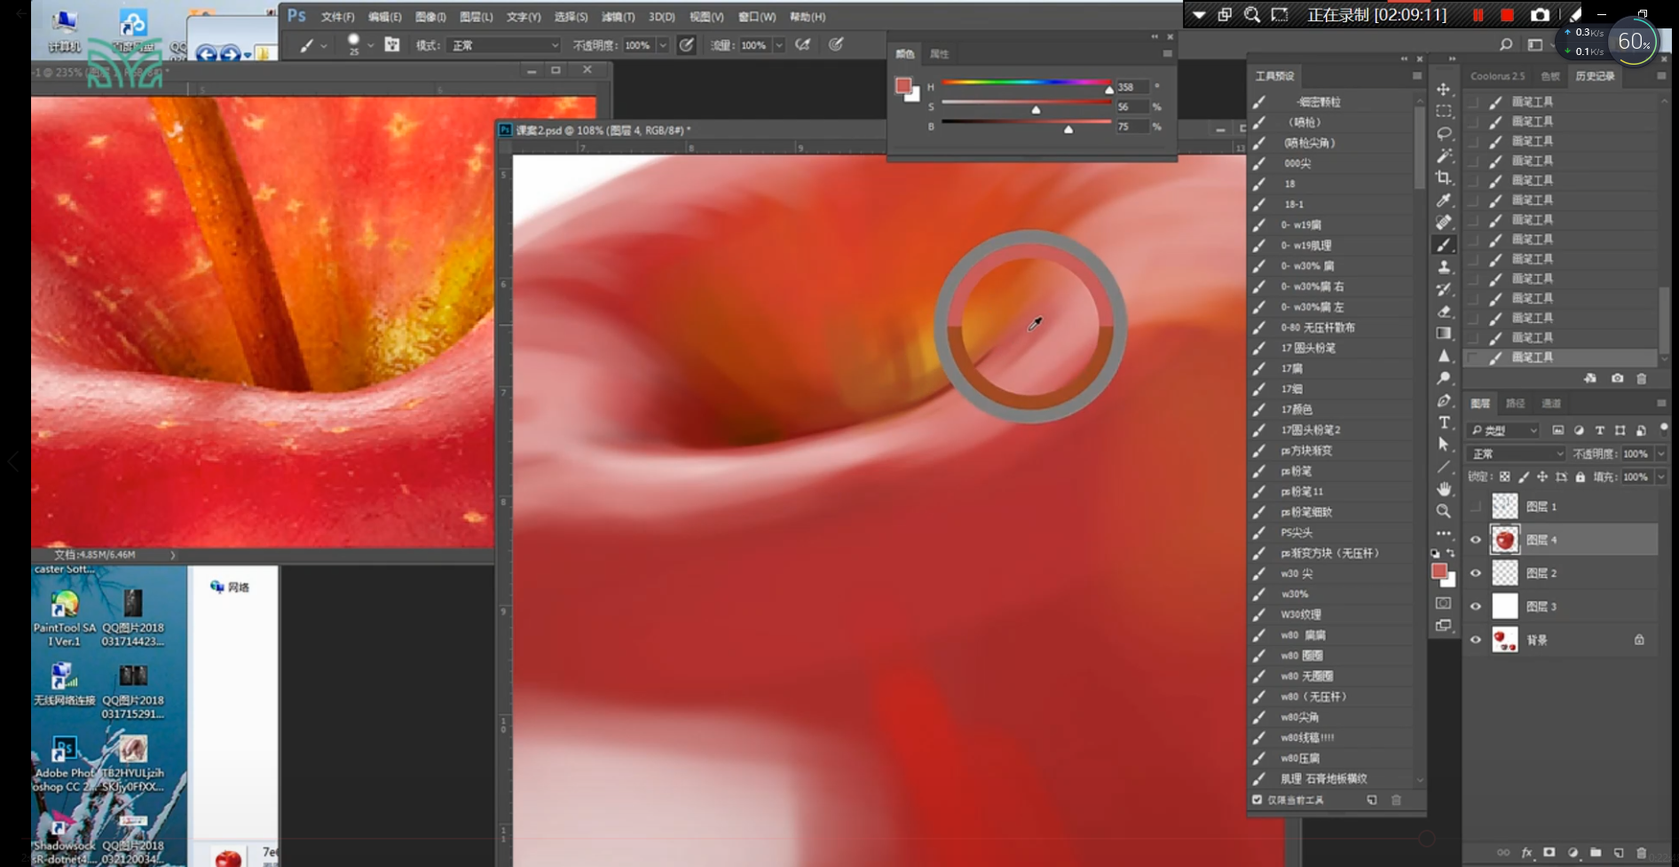Open the 文件(F) menu

pyautogui.click(x=337, y=17)
